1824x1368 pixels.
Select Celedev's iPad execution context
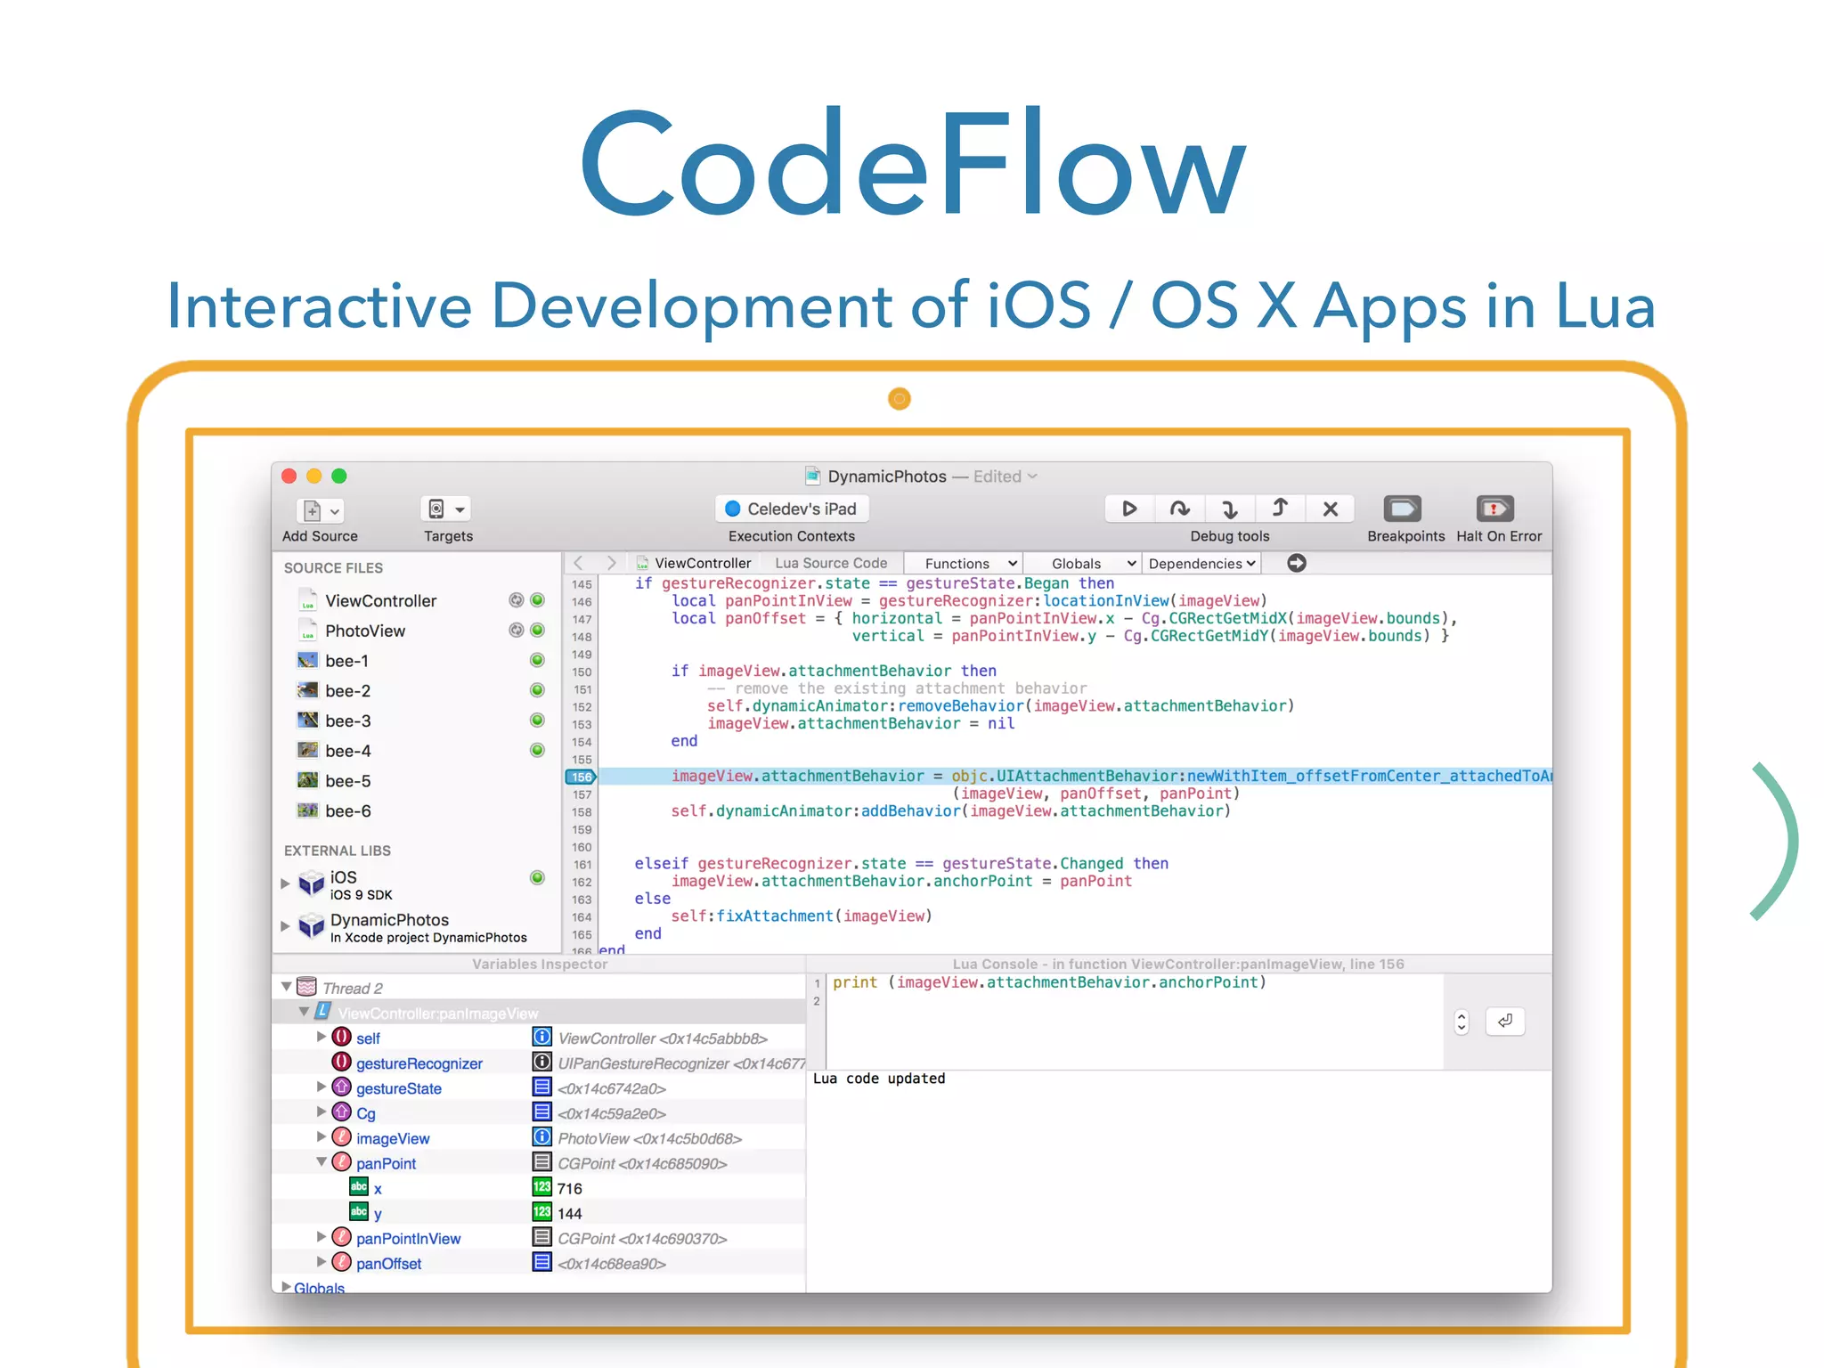792,509
